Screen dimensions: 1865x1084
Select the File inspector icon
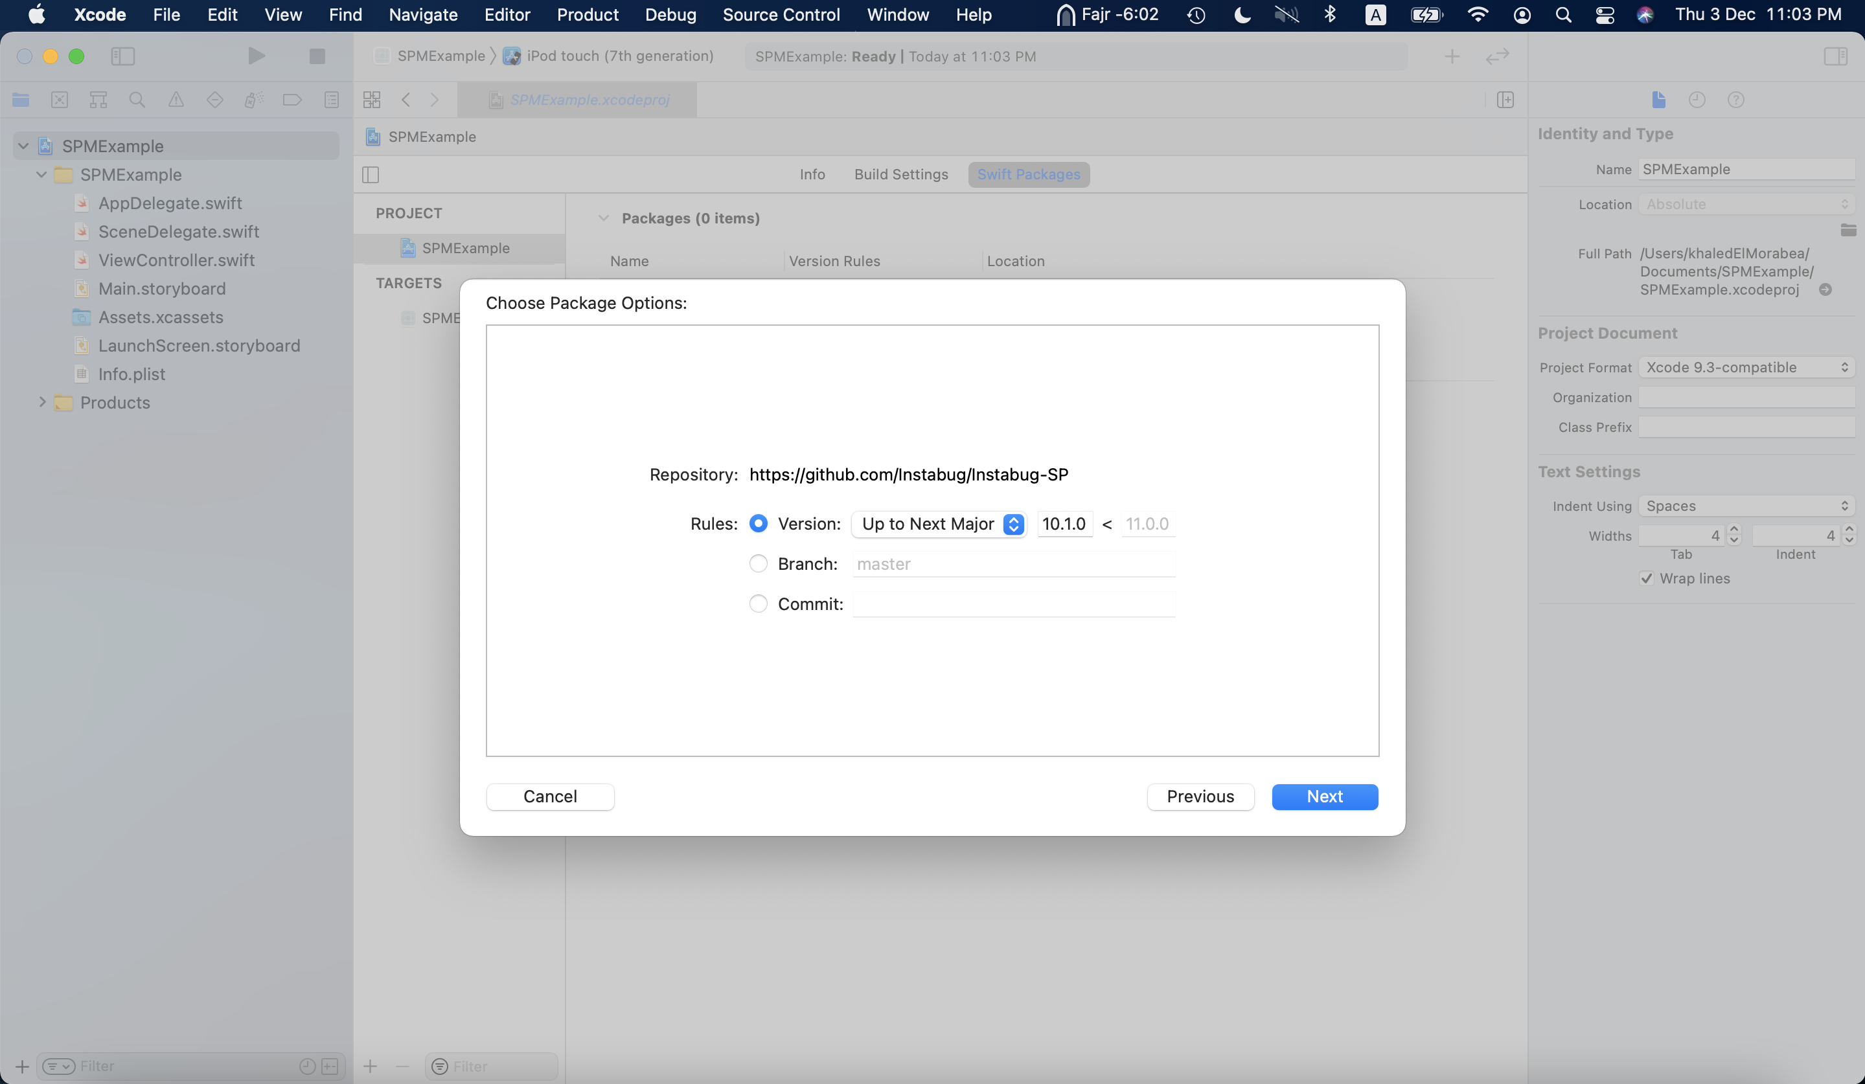[1658, 100]
